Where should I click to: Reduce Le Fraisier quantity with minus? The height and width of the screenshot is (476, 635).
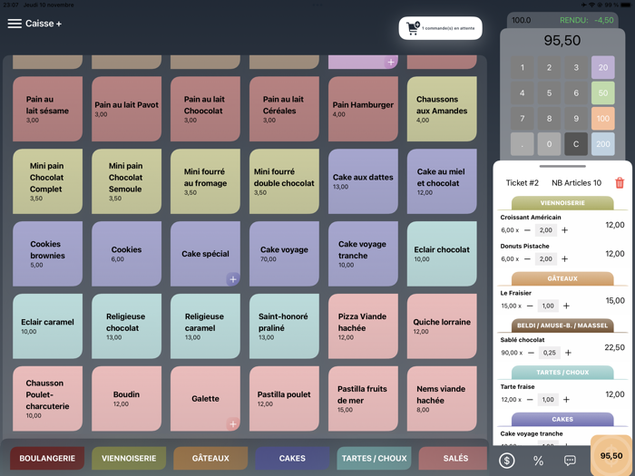pos(528,306)
